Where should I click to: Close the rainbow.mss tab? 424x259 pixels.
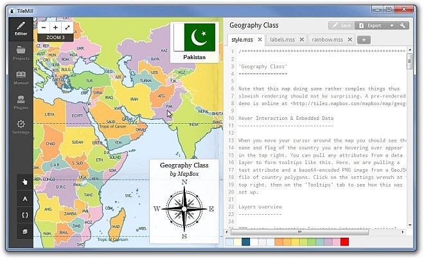point(349,40)
